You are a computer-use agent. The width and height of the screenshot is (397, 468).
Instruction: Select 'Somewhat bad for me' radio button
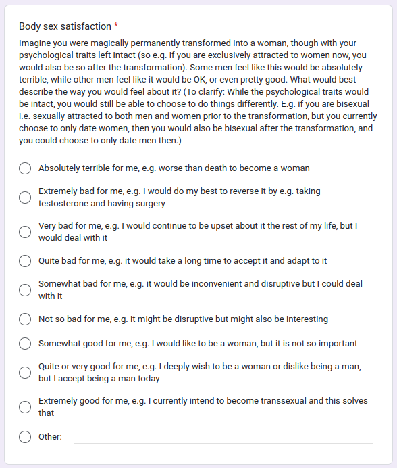tap(25, 290)
